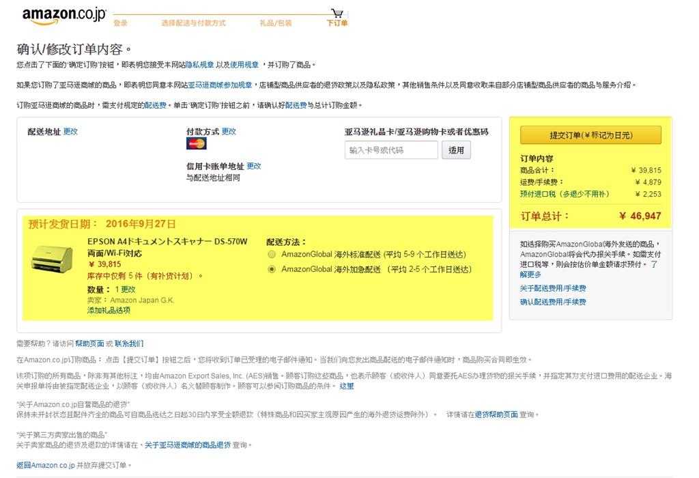Go to the 礼品/包装 step
Viewport: 699px width, 478px height.
276,23
